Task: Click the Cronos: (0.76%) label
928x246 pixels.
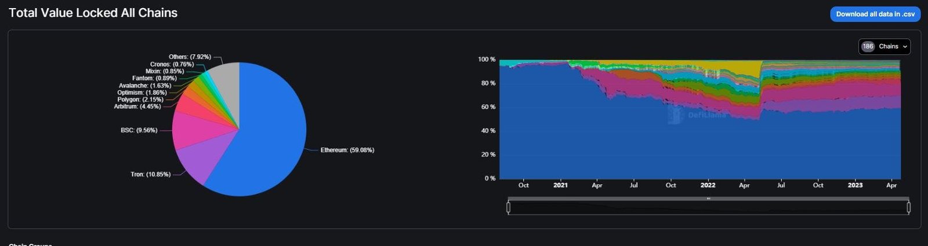Action: (172, 64)
